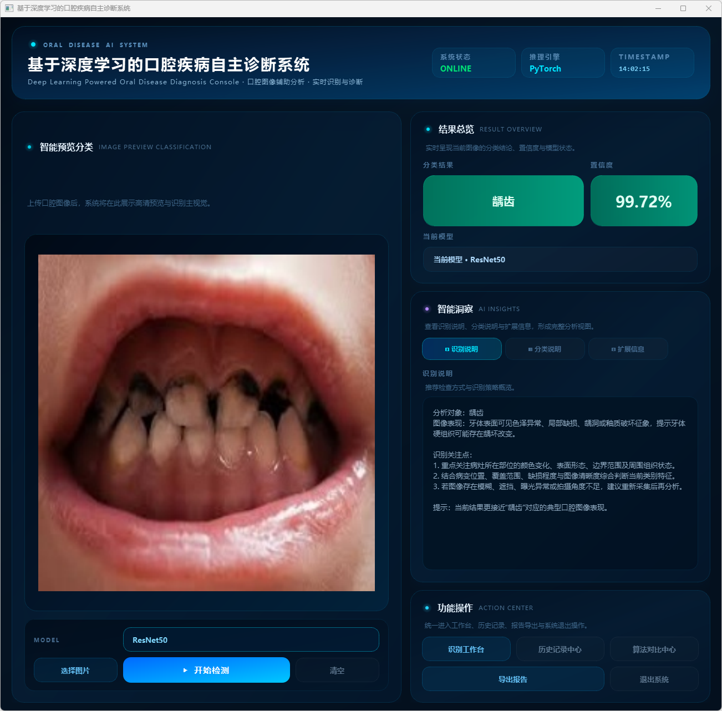This screenshot has height=711, width=722.
Task: Click the dot beside 智能预览分类 heading
Action: [29, 147]
